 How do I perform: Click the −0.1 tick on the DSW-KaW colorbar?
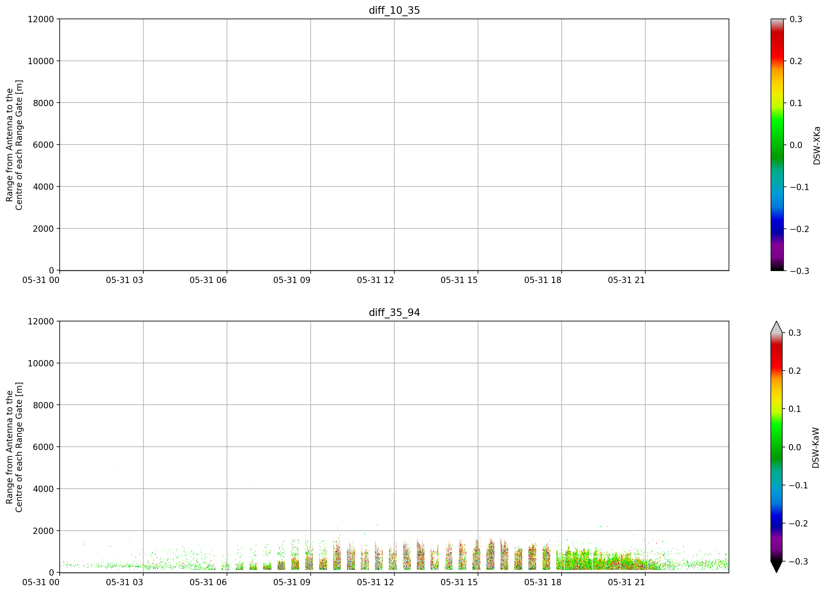(x=799, y=485)
